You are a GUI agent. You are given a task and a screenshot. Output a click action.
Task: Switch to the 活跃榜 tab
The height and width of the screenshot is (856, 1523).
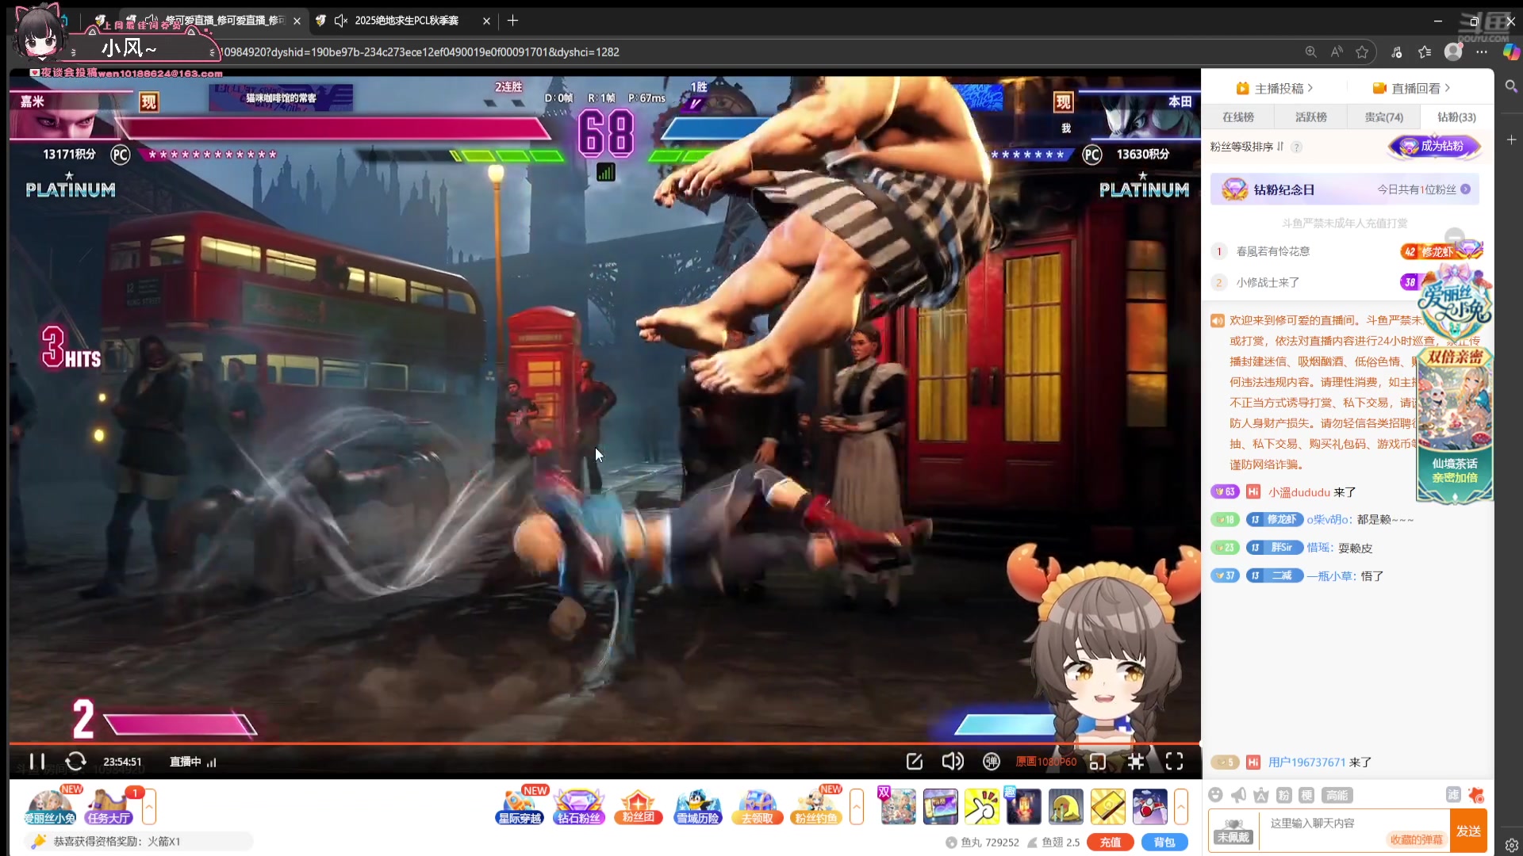(1311, 117)
